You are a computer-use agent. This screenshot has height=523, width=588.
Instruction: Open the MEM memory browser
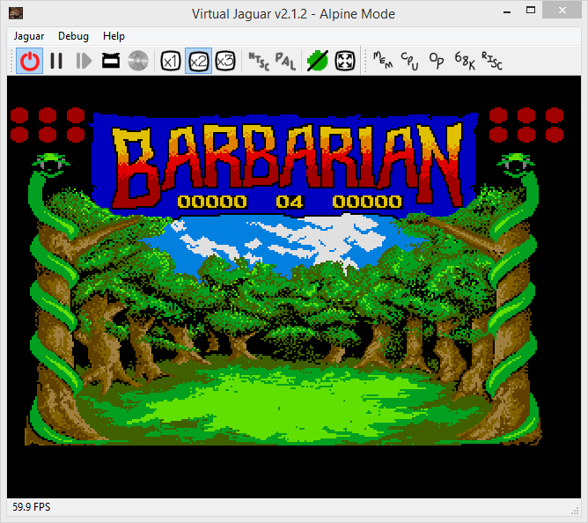[x=382, y=61]
